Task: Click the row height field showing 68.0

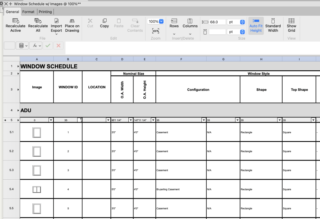Action: click(x=218, y=22)
